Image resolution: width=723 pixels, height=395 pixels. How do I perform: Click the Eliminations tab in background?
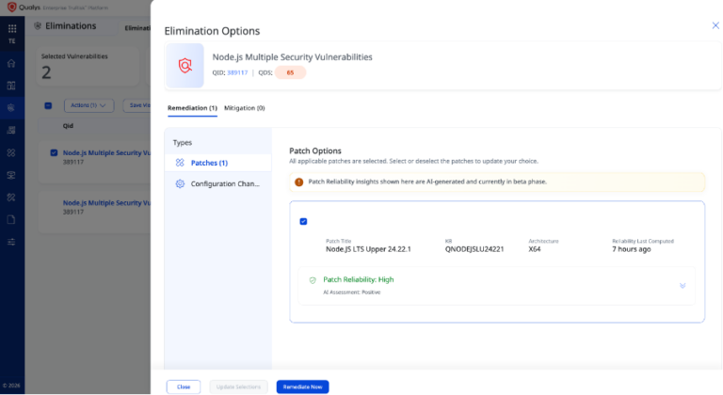pos(137,28)
